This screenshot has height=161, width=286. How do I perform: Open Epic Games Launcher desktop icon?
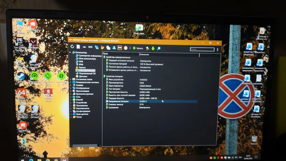point(20,44)
